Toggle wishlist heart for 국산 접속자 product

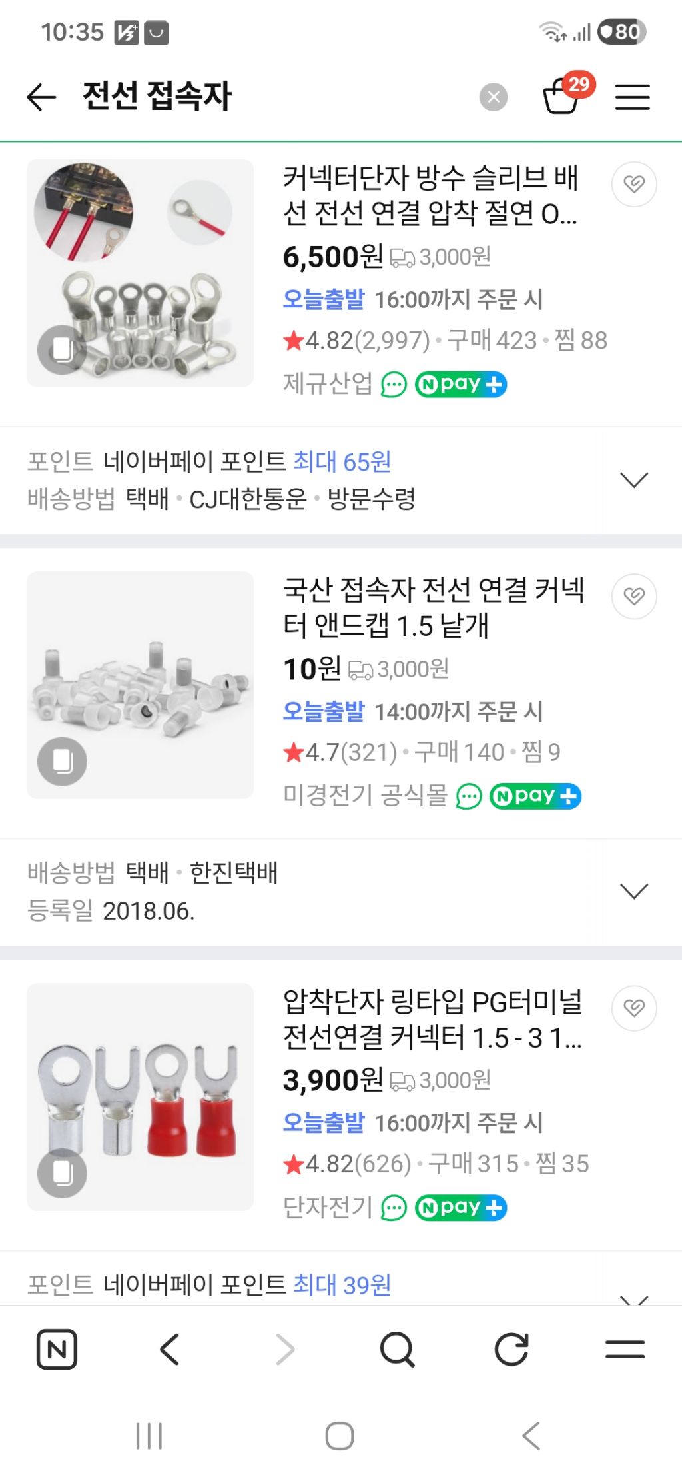tap(633, 596)
